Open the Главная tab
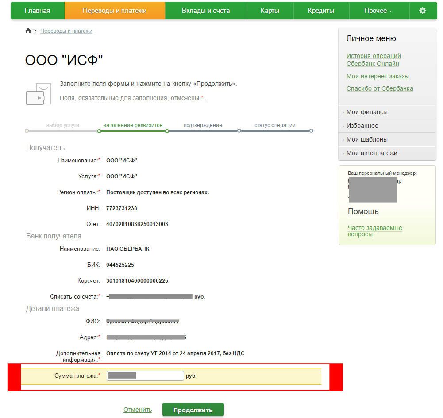 (x=37, y=11)
